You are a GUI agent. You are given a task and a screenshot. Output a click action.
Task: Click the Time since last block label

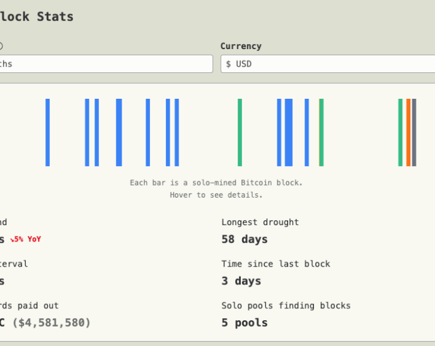click(275, 264)
